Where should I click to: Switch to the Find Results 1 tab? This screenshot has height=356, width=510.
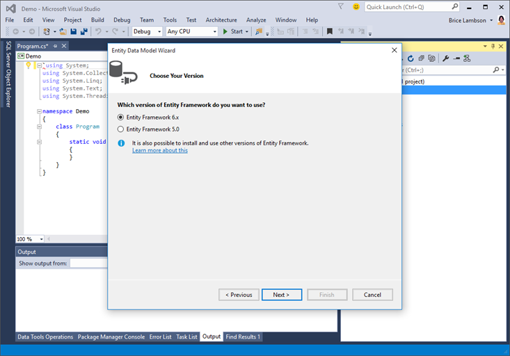tap(243, 337)
